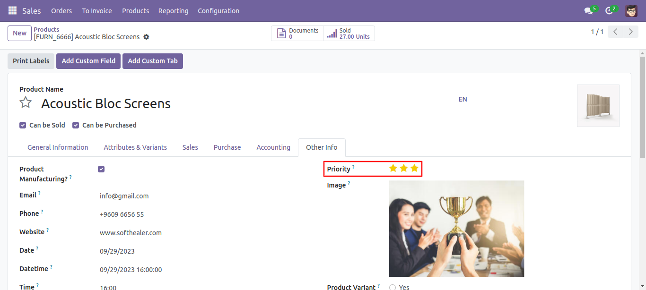Click the Print Labels button

click(x=31, y=61)
